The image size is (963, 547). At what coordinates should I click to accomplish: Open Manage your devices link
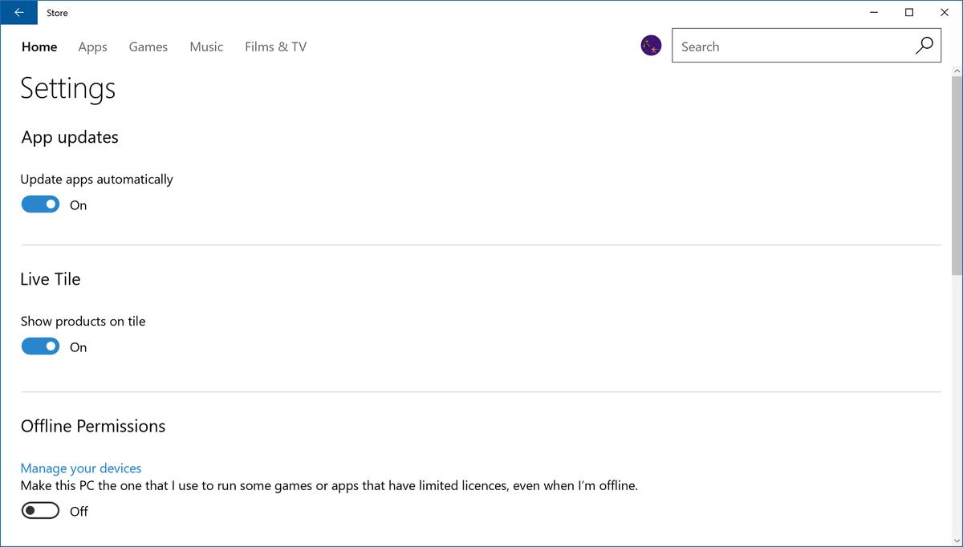point(80,468)
